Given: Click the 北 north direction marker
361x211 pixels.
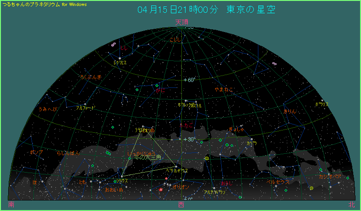Looking at the screenshot, I should (351, 205).
